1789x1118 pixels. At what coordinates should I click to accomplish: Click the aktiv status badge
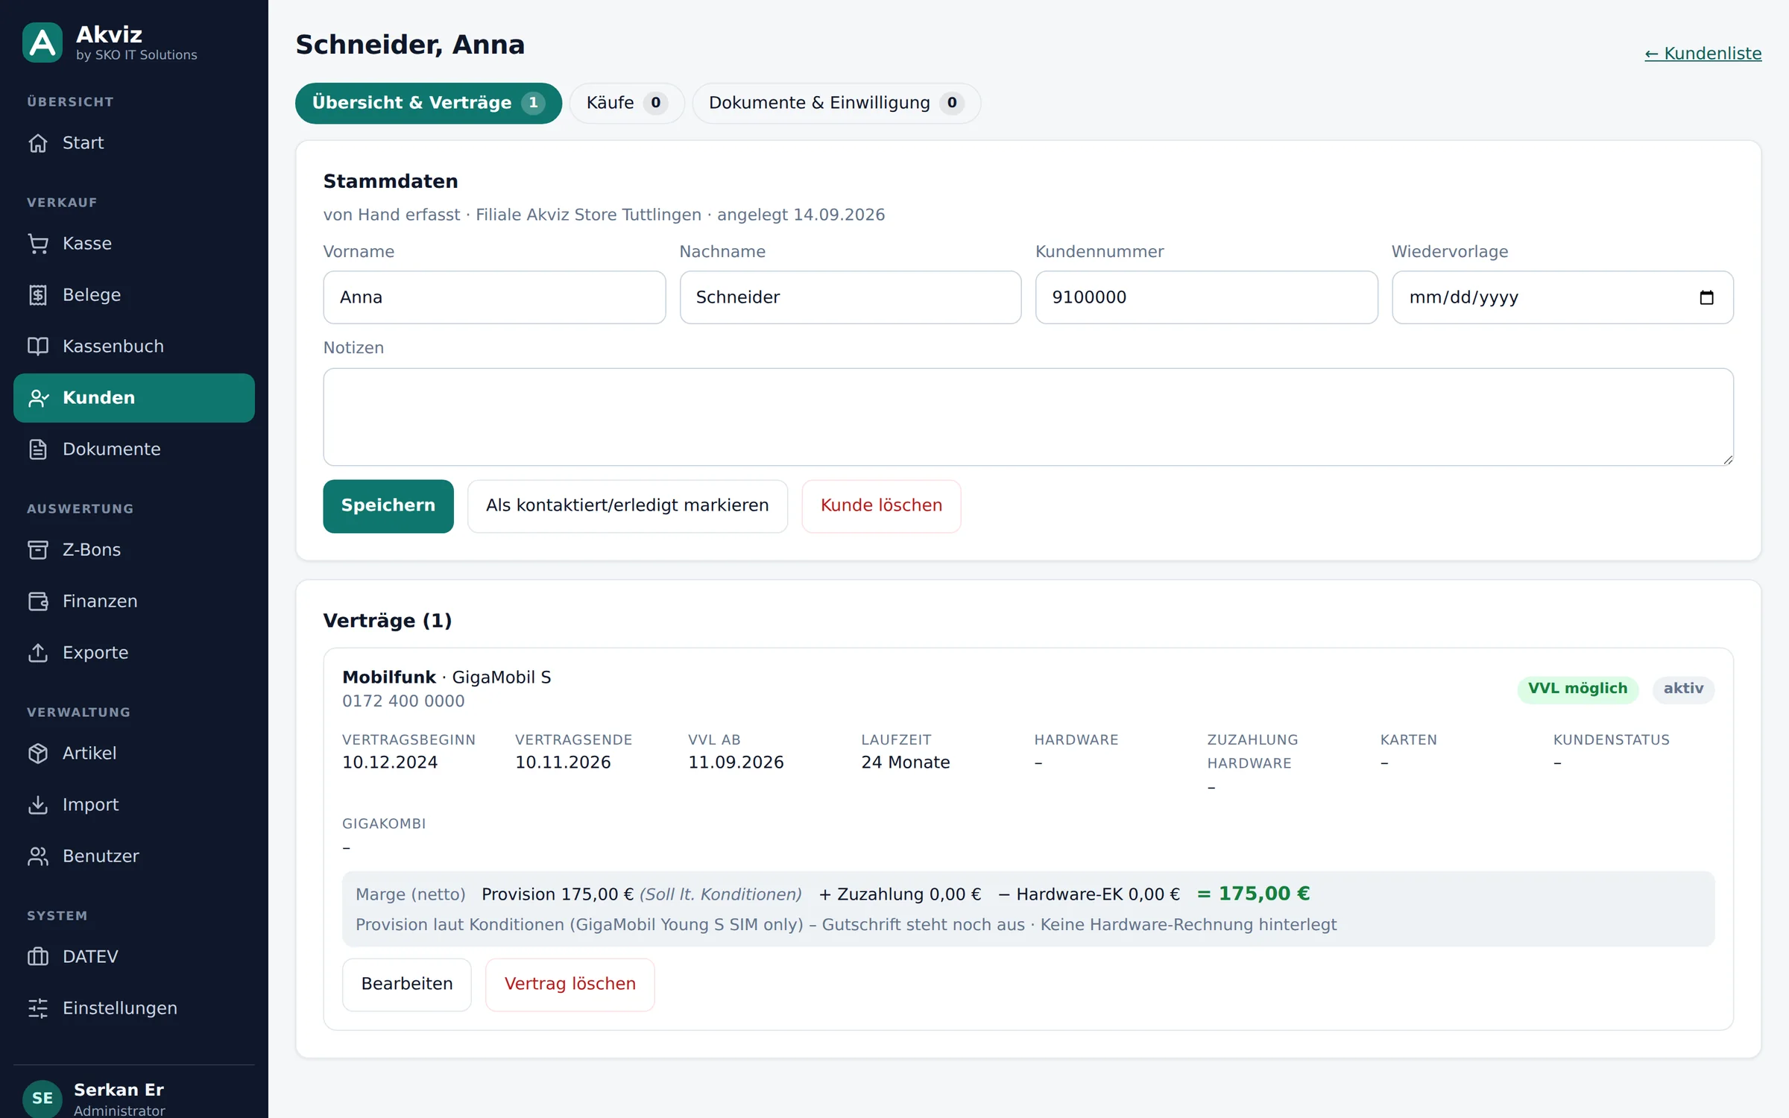point(1683,689)
